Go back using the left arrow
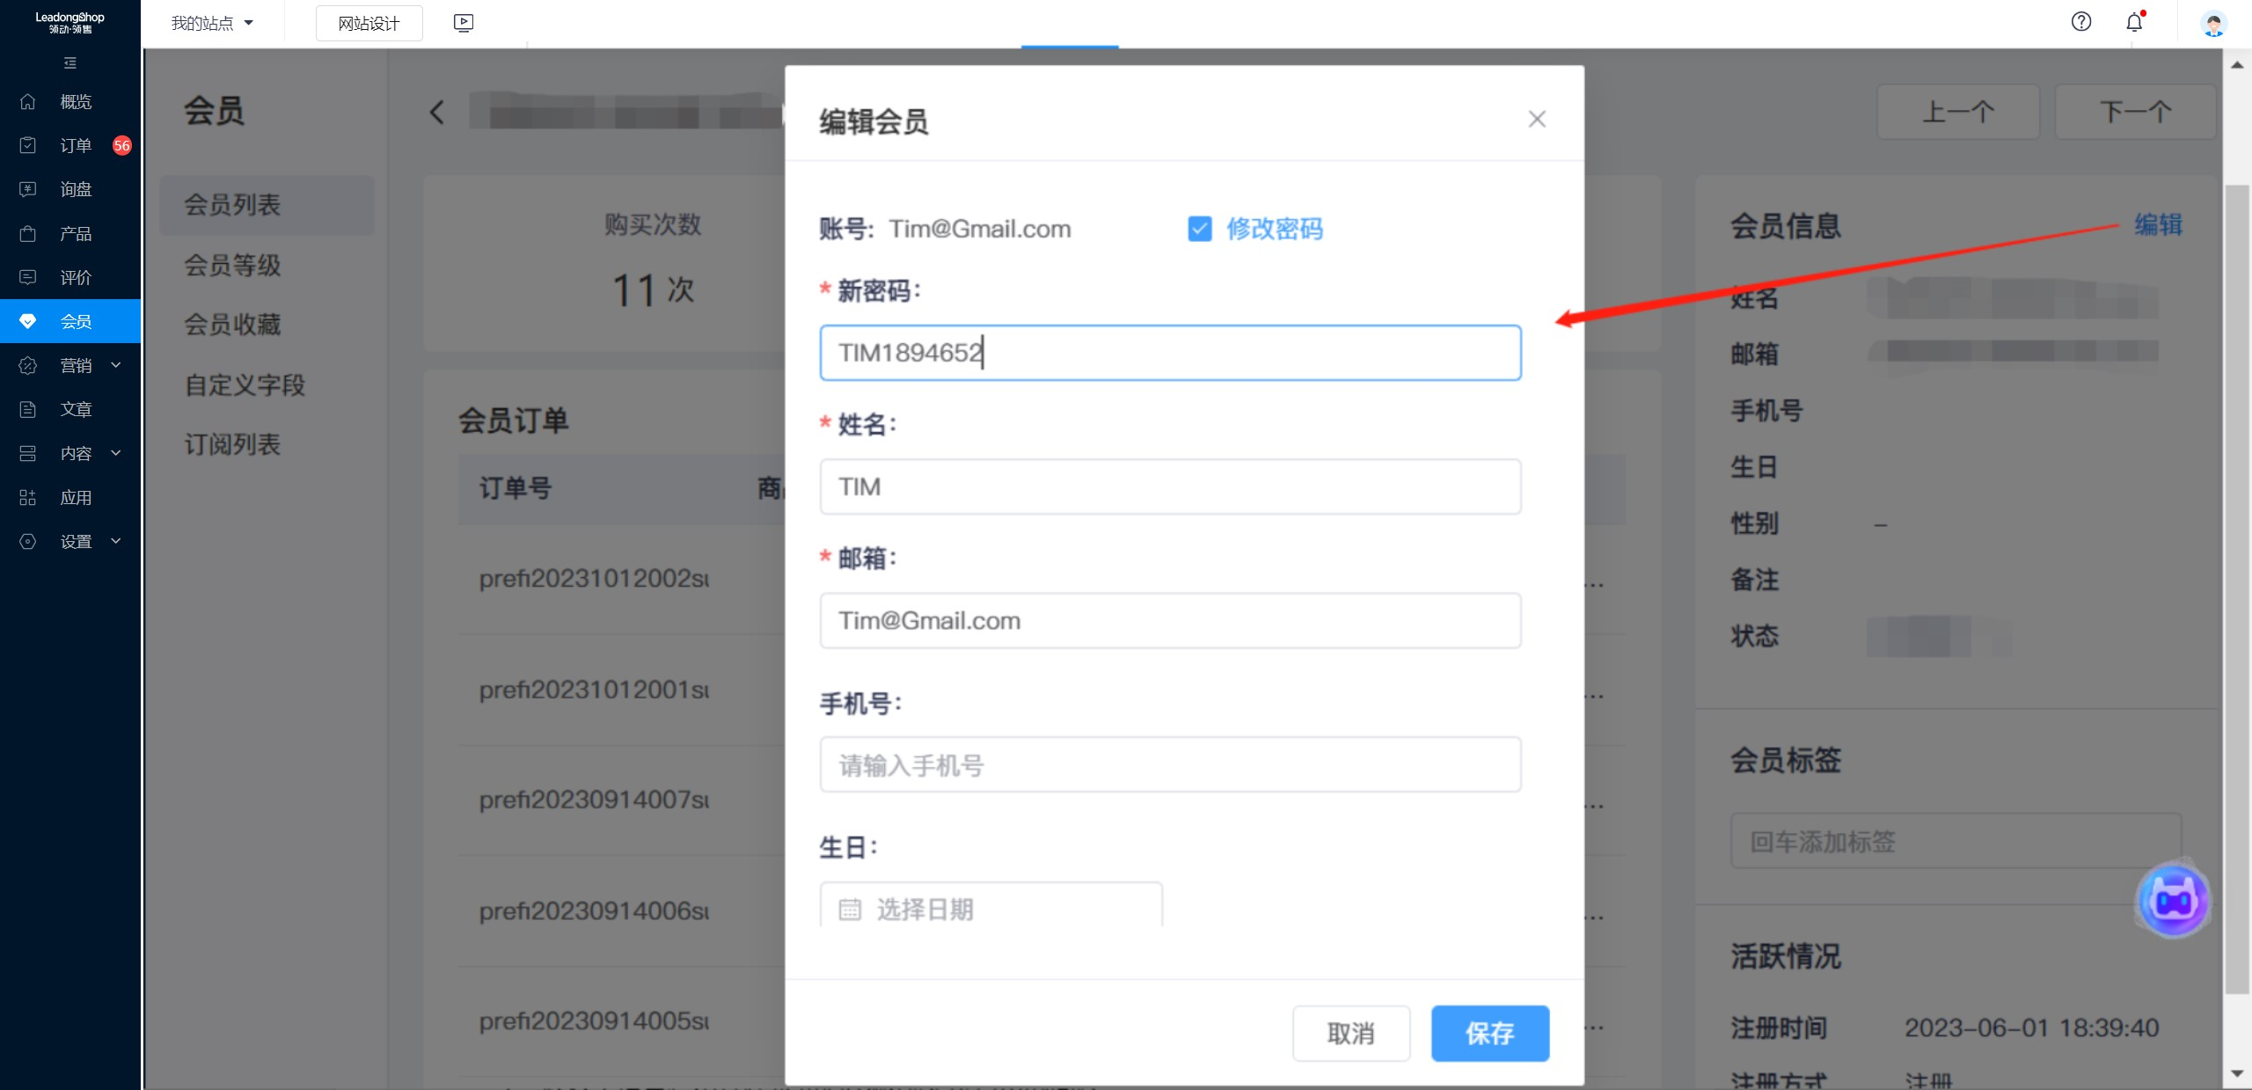 pos(437,113)
